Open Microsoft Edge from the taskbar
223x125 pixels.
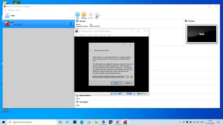(x=82, y=122)
